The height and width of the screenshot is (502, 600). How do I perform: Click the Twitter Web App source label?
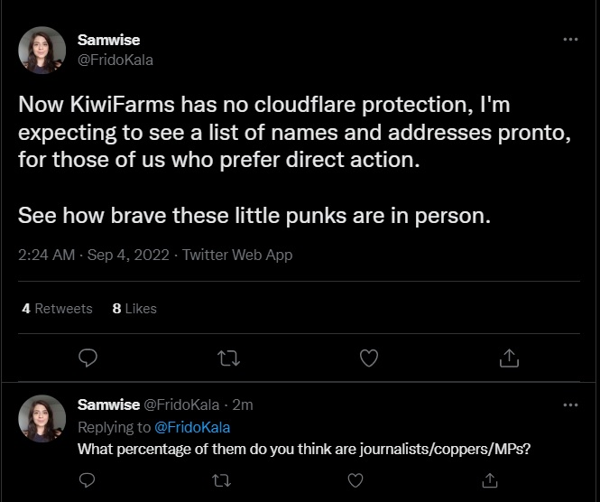click(238, 256)
